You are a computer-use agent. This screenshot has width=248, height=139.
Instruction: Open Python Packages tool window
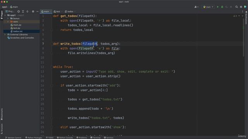pos(34,138)
